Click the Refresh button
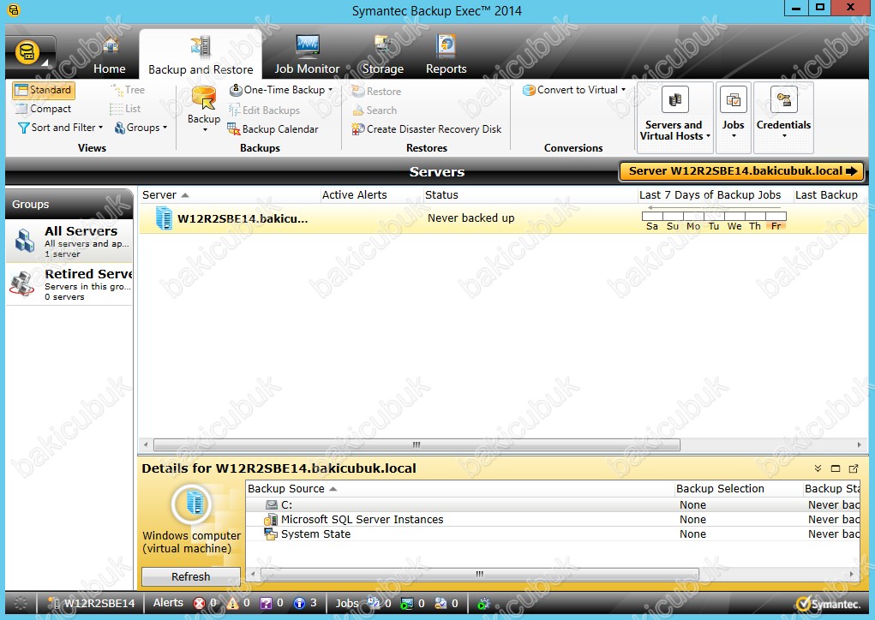875x620 pixels. click(x=191, y=576)
